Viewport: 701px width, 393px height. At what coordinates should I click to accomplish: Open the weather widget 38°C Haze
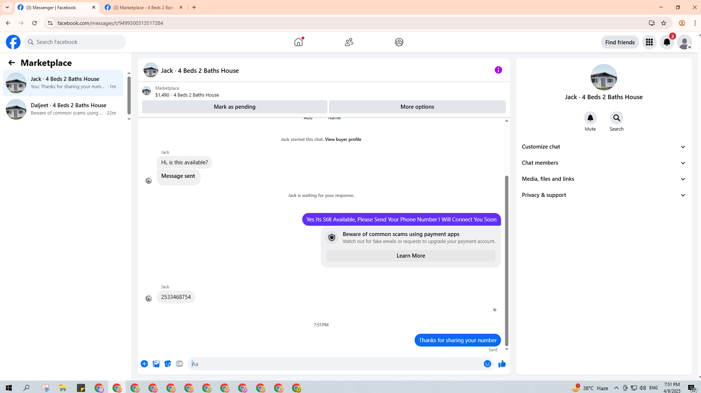(590, 388)
